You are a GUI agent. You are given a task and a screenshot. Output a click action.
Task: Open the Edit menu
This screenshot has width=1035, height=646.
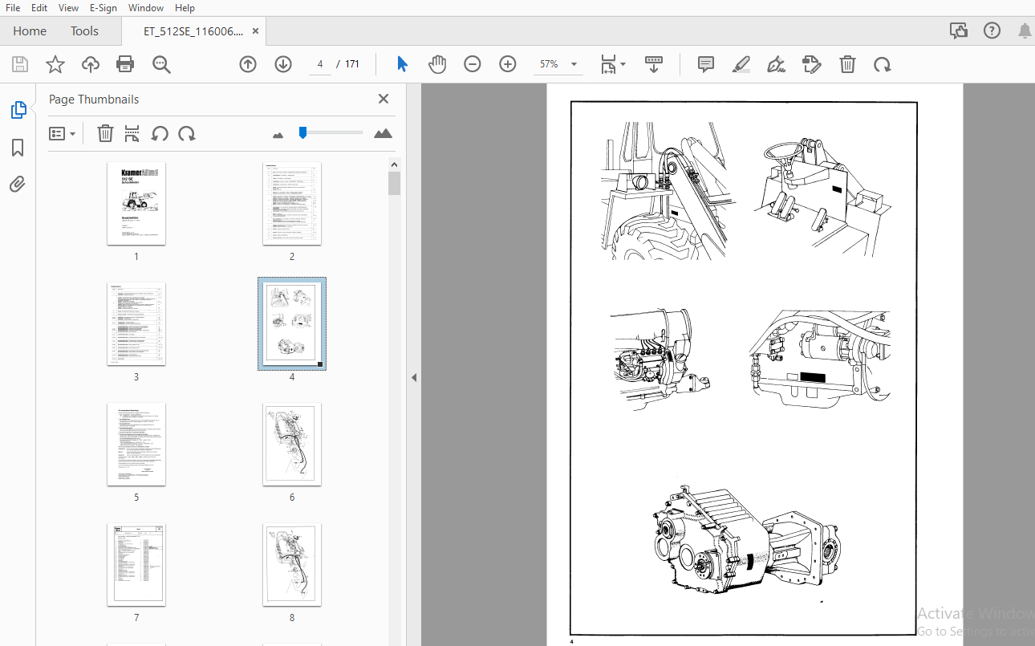pyautogui.click(x=39, y=8)
